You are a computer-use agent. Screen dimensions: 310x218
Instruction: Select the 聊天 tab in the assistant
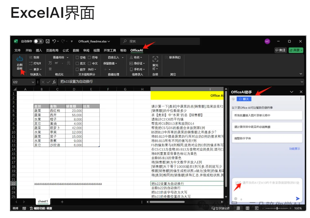pyautogui.click(x=244, y=99)
